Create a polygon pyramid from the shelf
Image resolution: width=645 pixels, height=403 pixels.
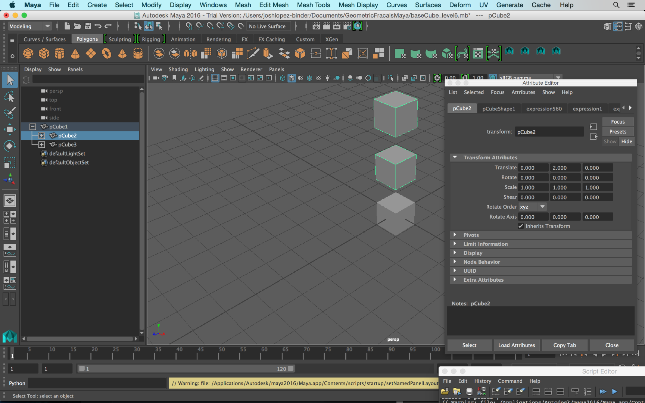pyautogui.click(x=122, y=53)
